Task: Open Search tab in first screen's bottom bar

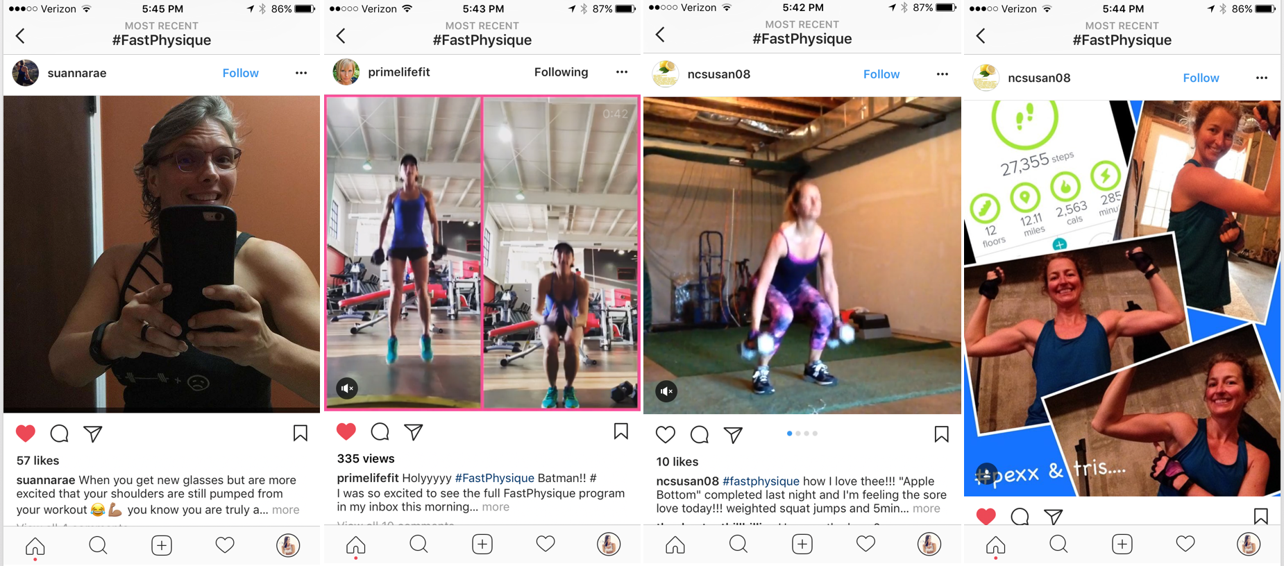Action: coord(99,545)
